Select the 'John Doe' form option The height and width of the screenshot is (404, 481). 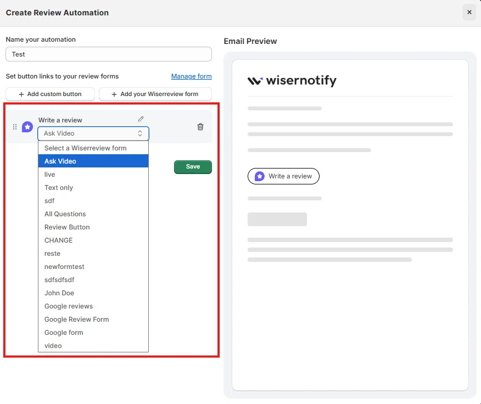59,293
